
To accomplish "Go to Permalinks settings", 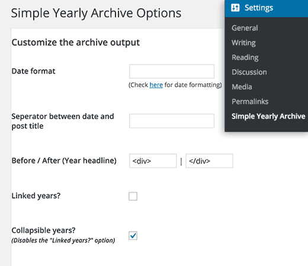I will [250, 101].
